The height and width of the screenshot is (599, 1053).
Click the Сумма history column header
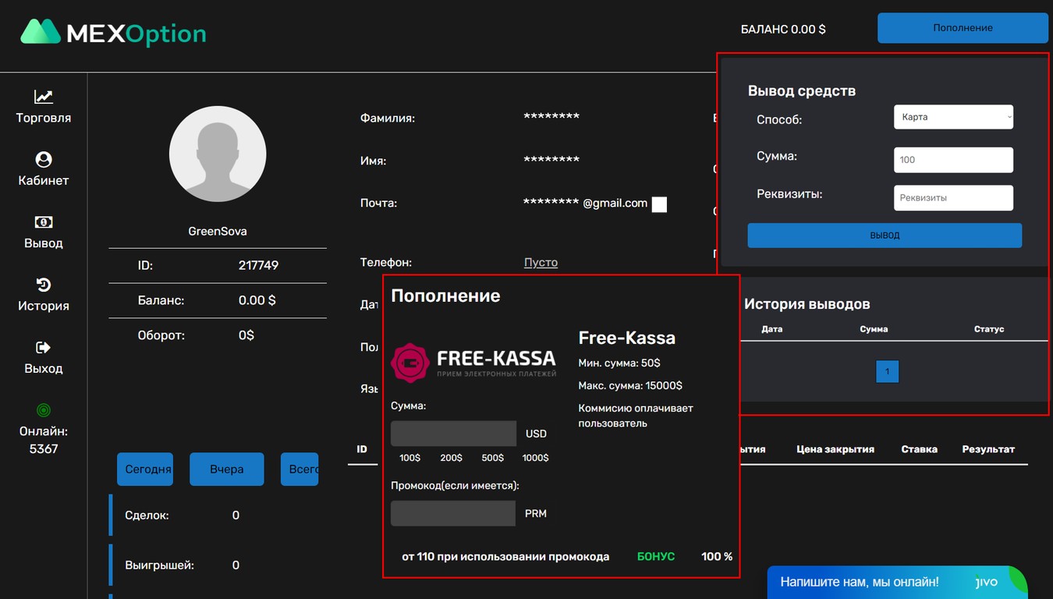click(874, 329)
